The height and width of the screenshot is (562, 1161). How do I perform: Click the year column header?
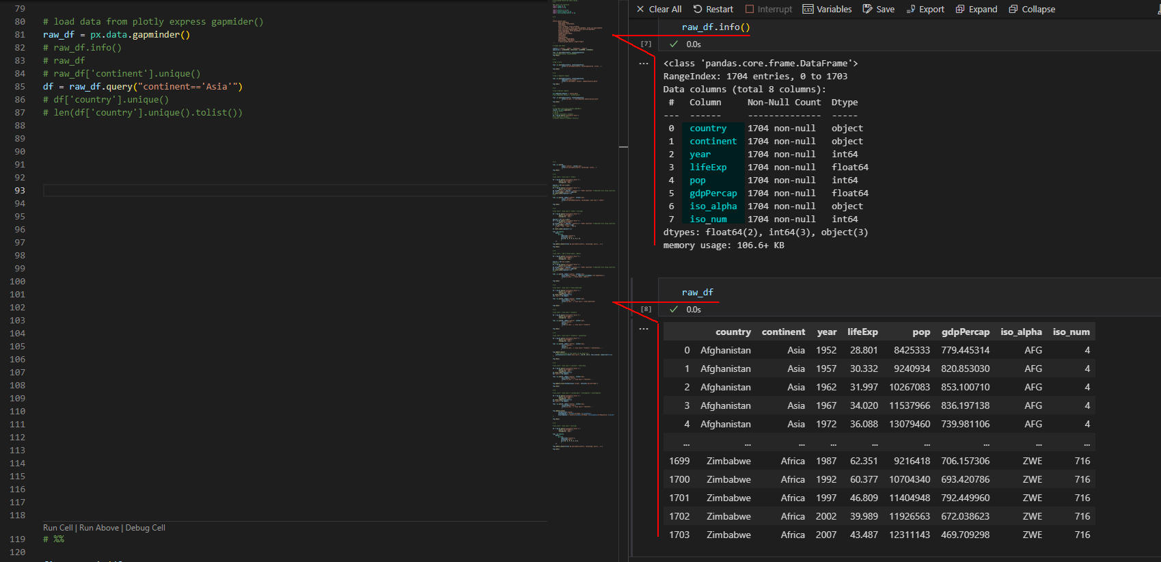tap(827, 332)
